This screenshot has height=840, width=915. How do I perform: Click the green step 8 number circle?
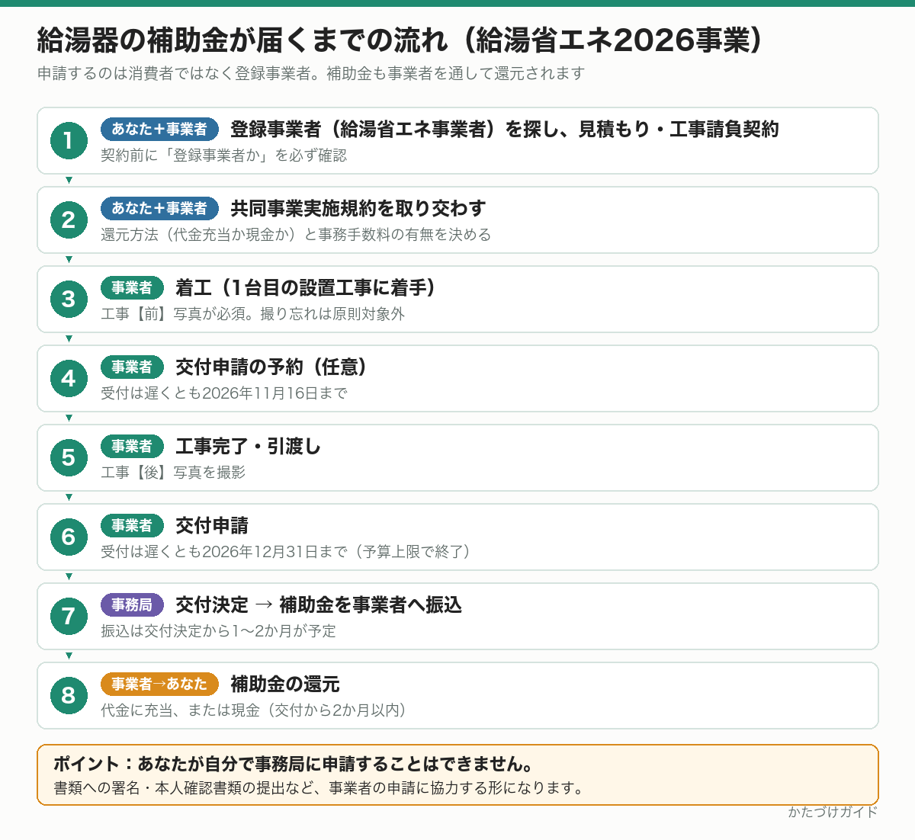pyautogui.click(x=69, y=696)
